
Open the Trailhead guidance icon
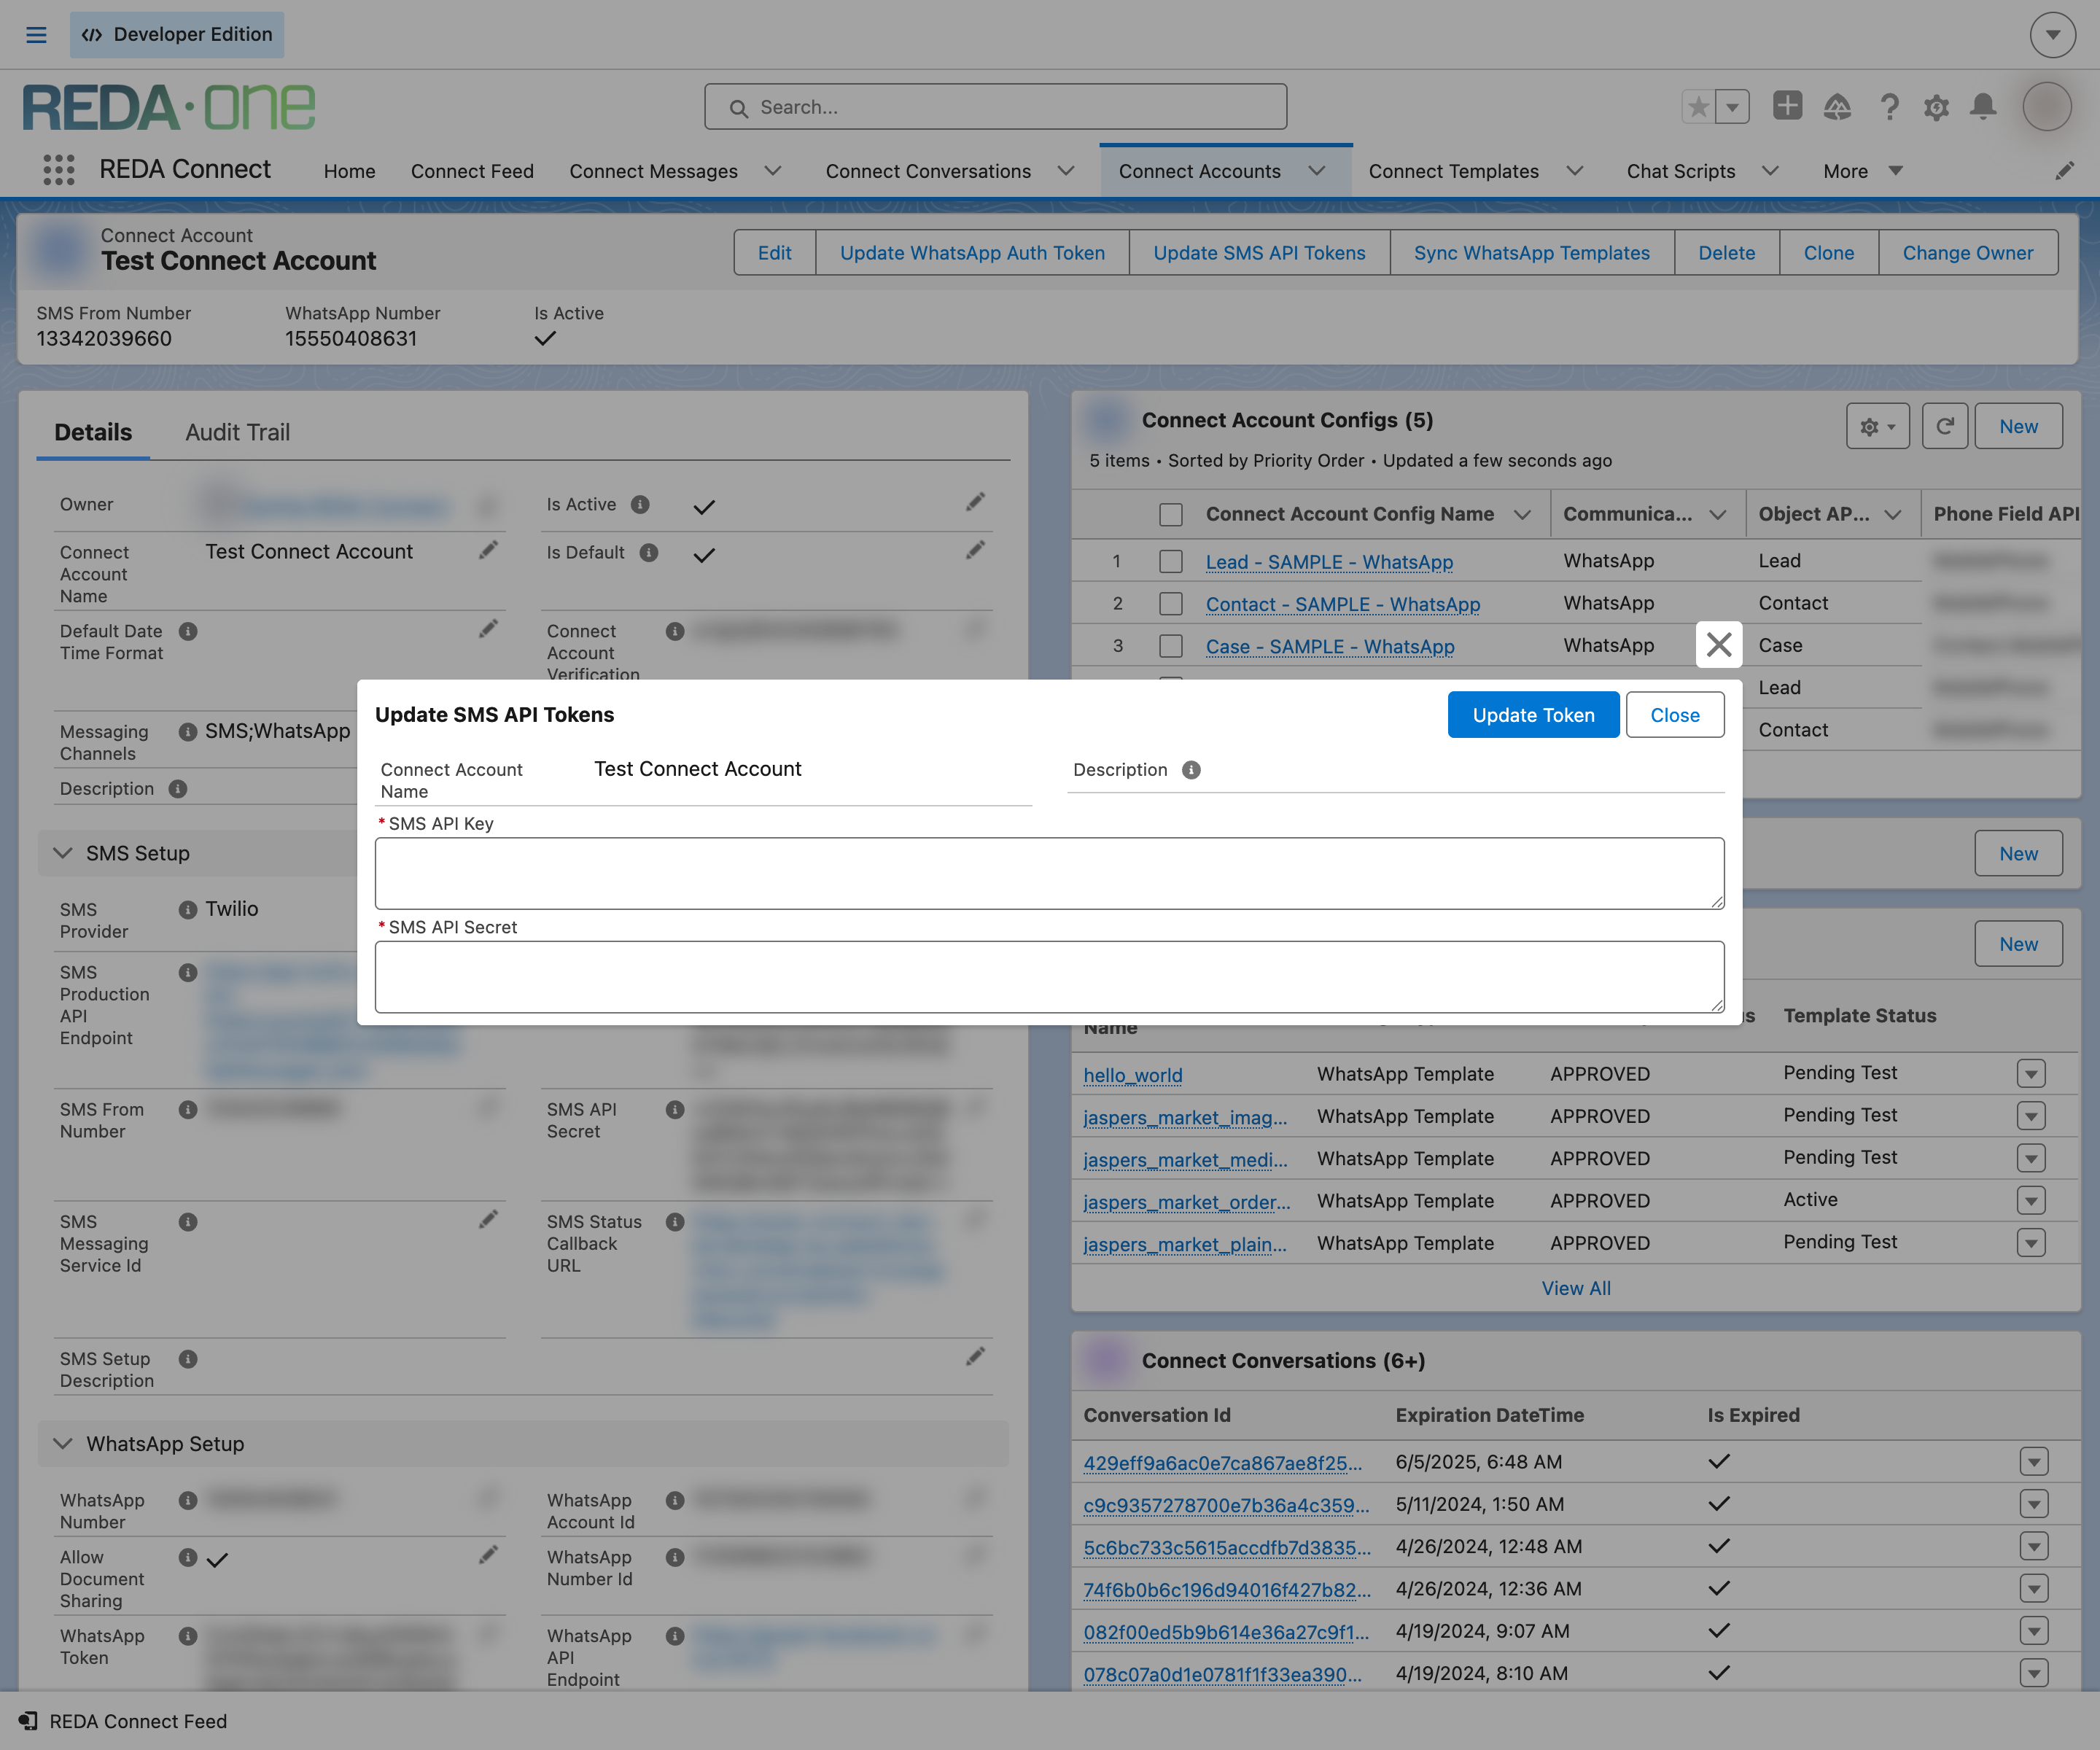point(1837,106)
